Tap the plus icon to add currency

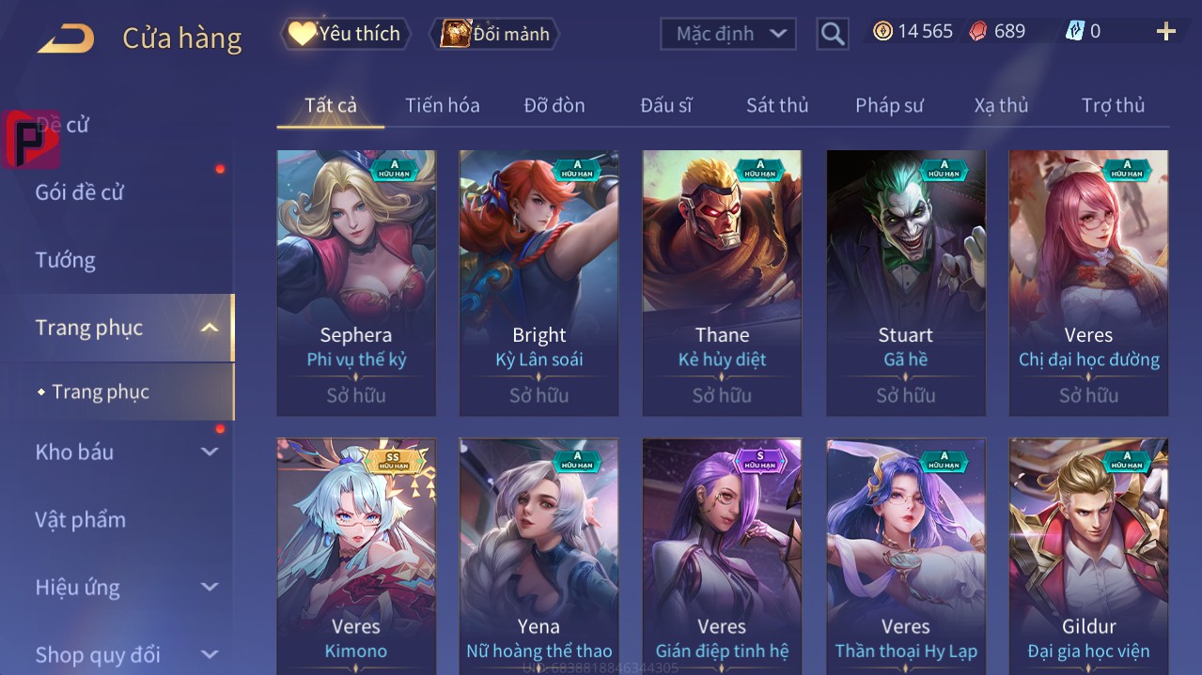[x=1166, y=32]
